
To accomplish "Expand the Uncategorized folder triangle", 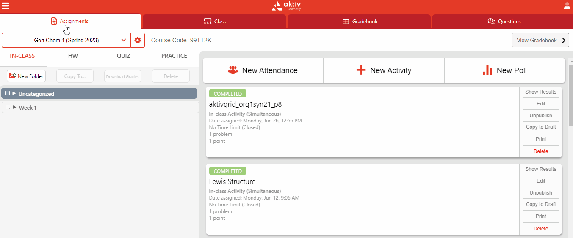I will (14, 93).
